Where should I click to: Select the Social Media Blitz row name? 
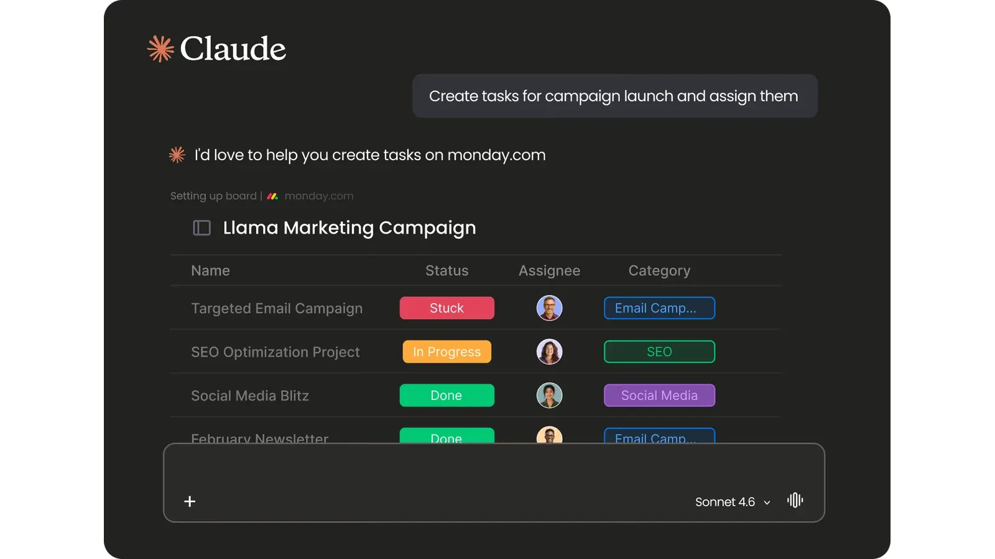[250, 396]
